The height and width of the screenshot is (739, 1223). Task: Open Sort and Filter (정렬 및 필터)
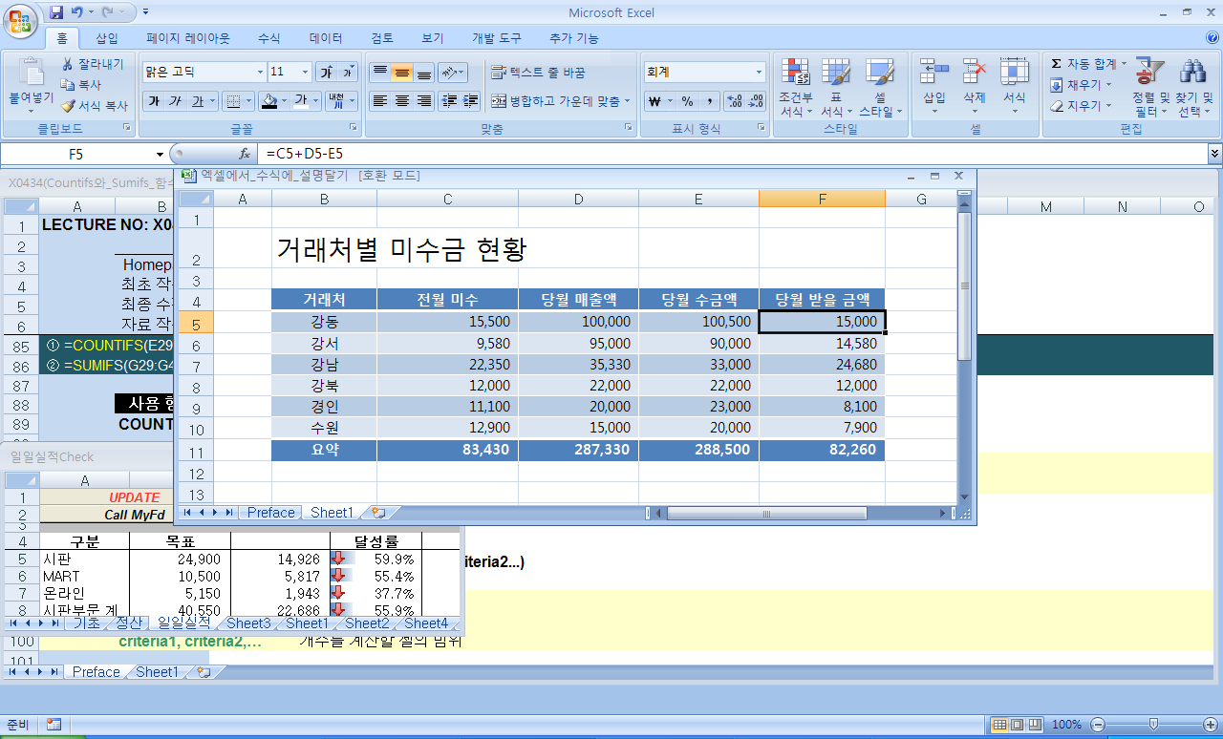pos(1150,88)
